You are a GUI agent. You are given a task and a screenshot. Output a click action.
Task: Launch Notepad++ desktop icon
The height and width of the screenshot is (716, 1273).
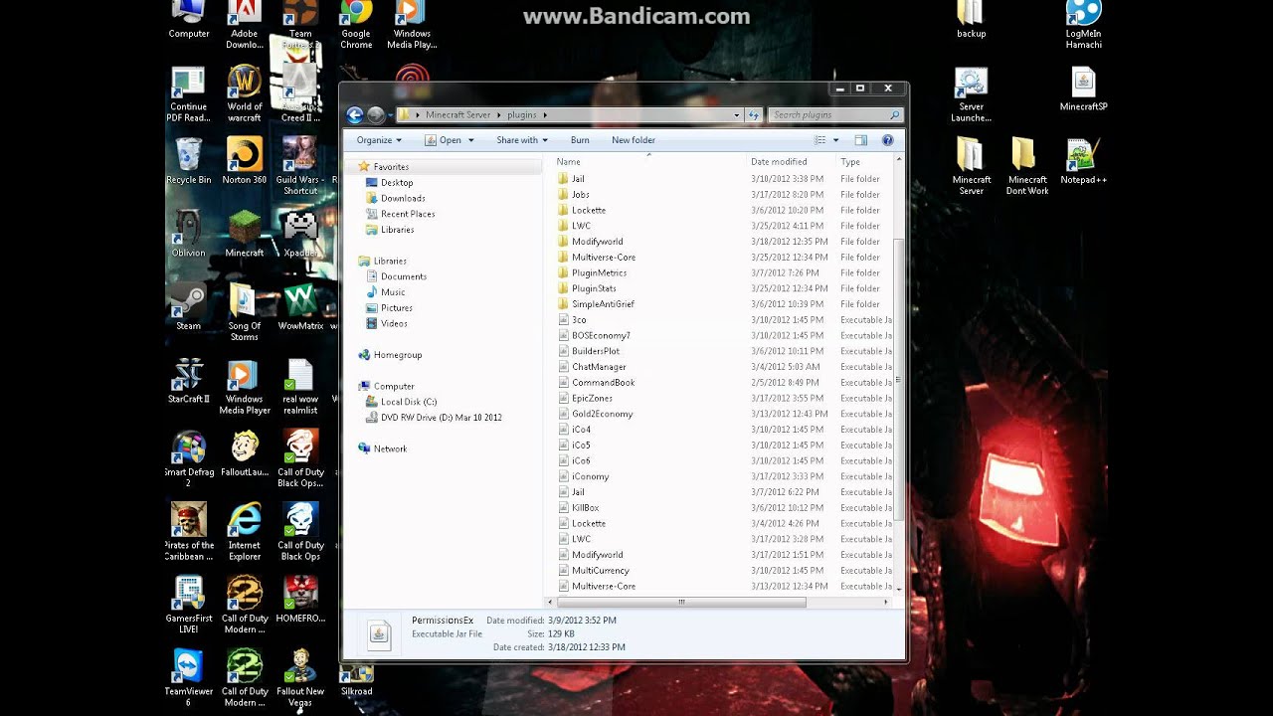click(1083, 161)
